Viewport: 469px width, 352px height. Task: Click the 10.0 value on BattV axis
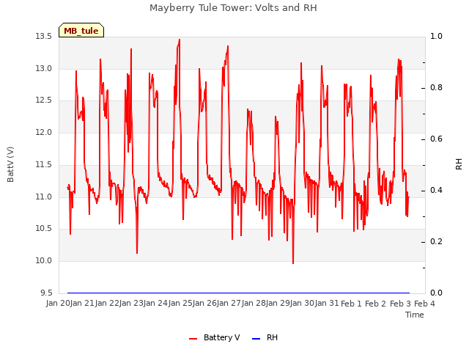(x=44, y=261)
